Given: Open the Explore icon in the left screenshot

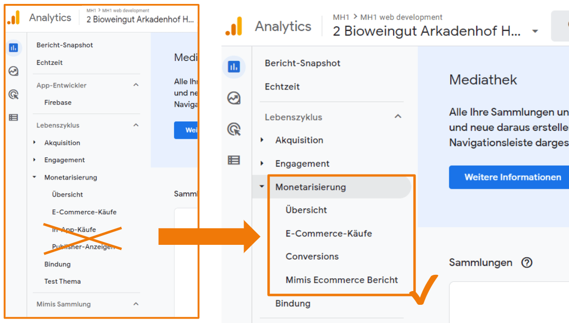Looking at the screenshot, I should (x=14, y=71).
